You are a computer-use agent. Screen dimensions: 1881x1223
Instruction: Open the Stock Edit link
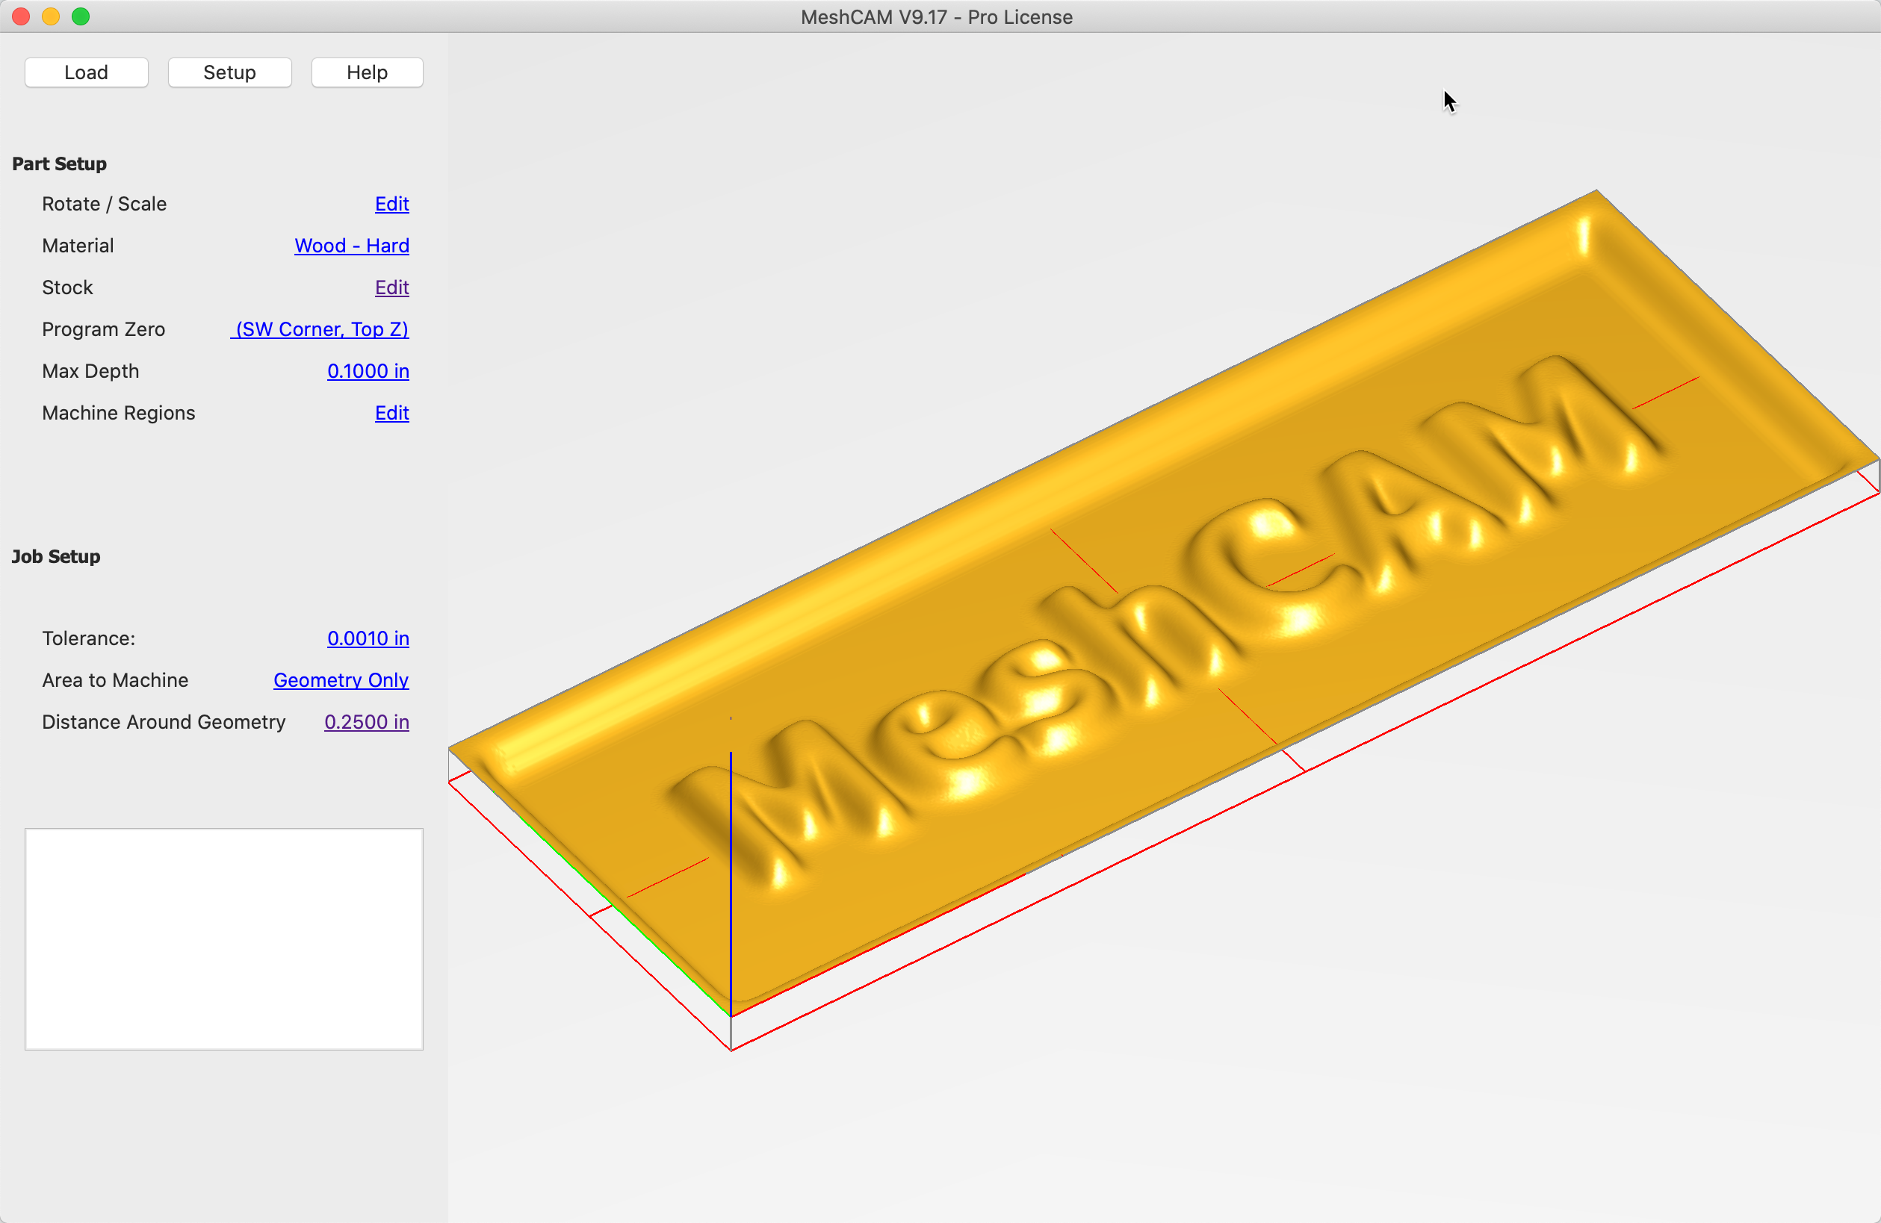pyautogui.click(x=392, y=287)
